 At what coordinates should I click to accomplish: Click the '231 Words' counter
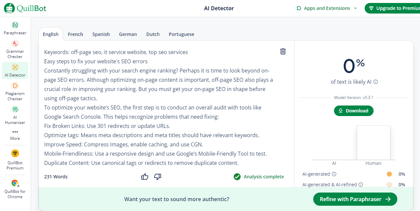click(56, 177)
